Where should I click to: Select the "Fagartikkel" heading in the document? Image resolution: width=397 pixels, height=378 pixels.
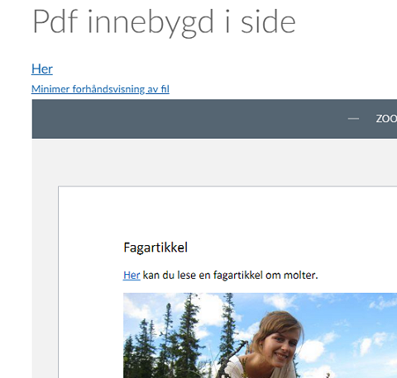tap(155, 248)
